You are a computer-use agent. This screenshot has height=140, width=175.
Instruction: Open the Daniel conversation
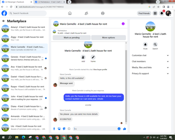[24, 78]
